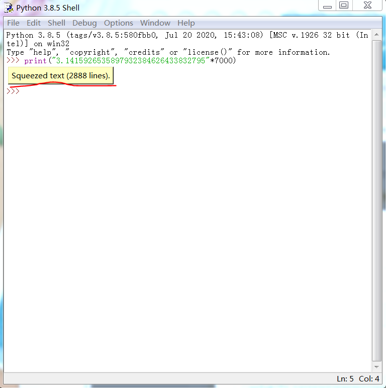Open the Options menu
Screen dimensions: 386x388
(x=119, y=23)
